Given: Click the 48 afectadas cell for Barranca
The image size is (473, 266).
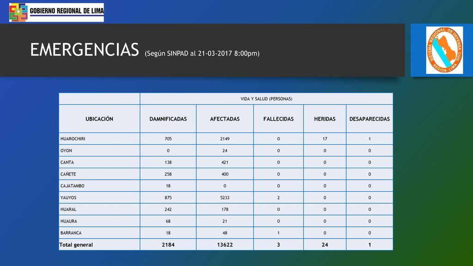Looking at the screenshot, I should click(x=225, y=233).
